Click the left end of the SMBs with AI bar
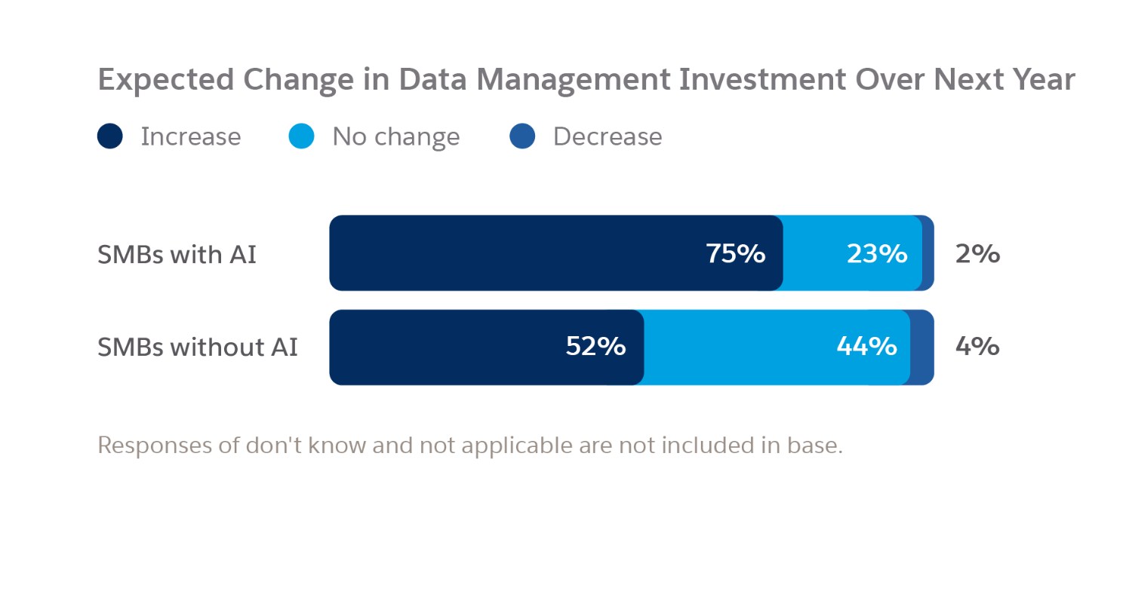1132x603 pixels. [340, 253]
